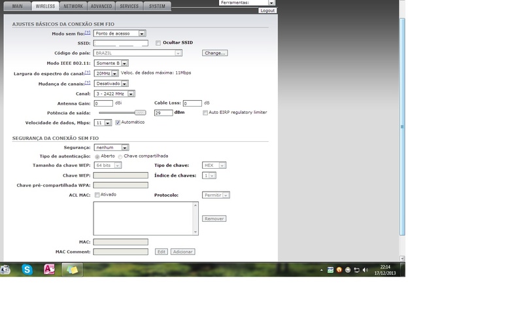523x327 pixels.
Task: Click the Change... country code button
Action: [215, 53]
